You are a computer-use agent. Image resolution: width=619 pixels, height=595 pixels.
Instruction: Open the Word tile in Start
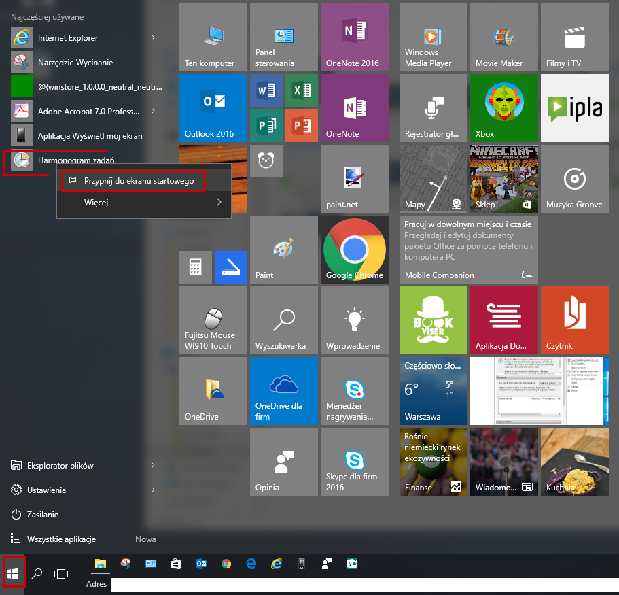pos(266,90)
